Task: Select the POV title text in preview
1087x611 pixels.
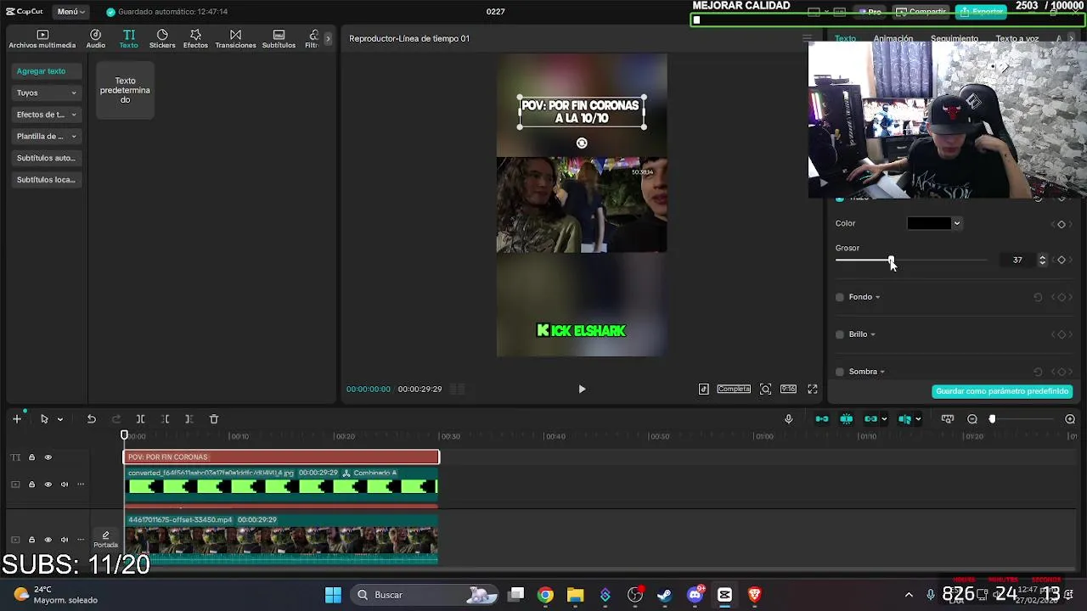Action: point(581,112)
